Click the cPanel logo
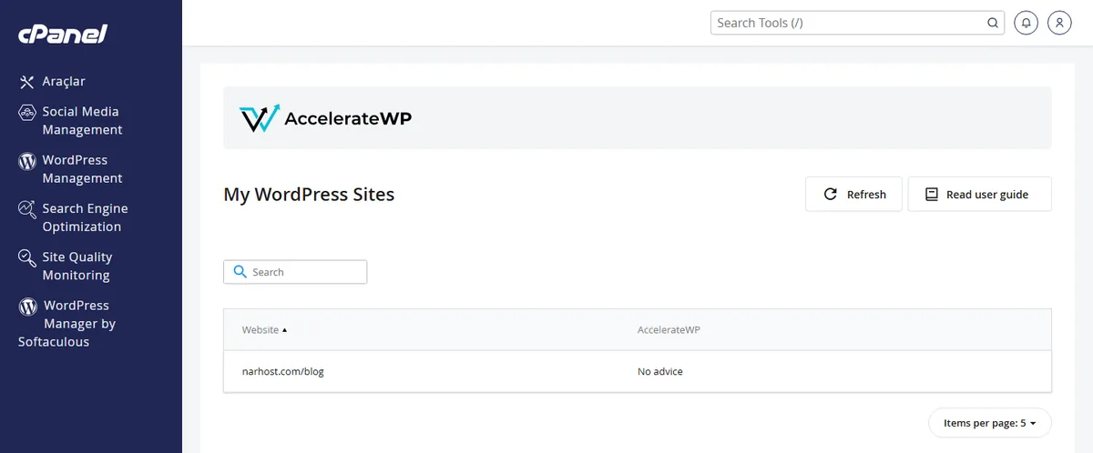 click(63, 35)
